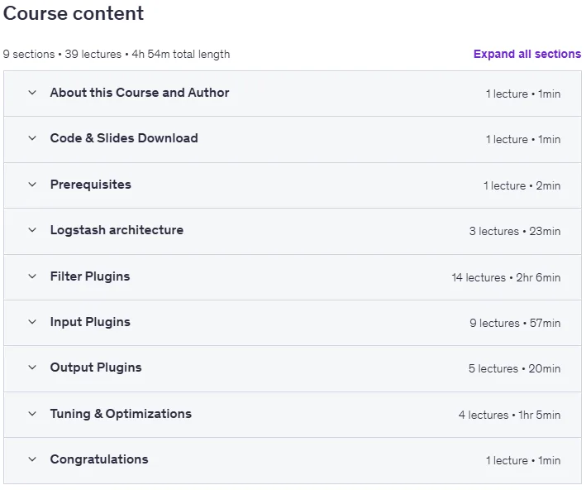Click Expand all sections link
Image resolution: width=586 pixels, height=490 pixels.
pos(527,54)
